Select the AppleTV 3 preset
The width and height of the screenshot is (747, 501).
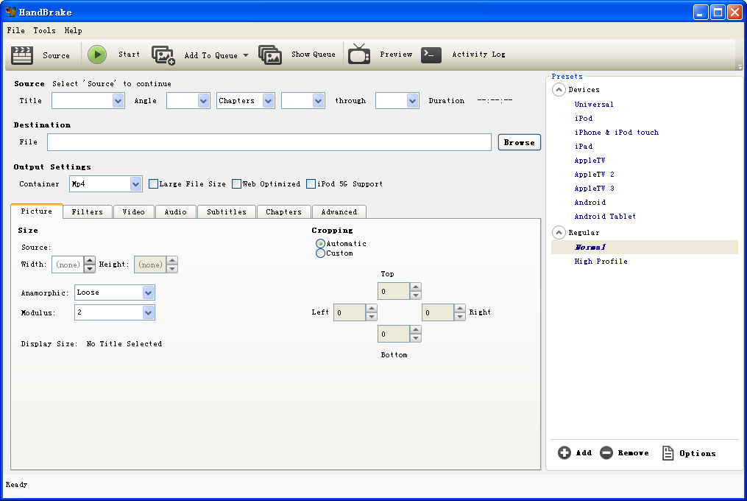595,189
